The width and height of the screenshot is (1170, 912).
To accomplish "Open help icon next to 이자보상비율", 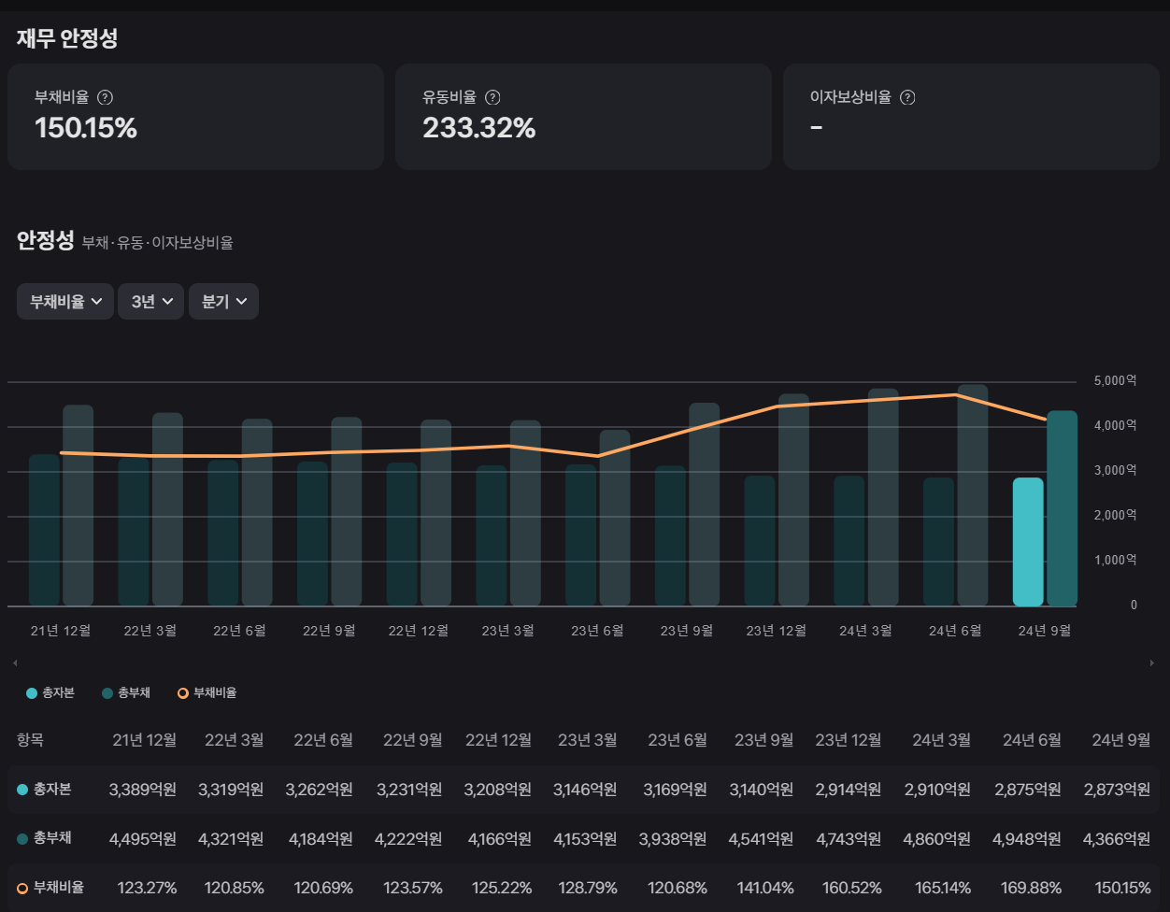I will coord(907,97).
